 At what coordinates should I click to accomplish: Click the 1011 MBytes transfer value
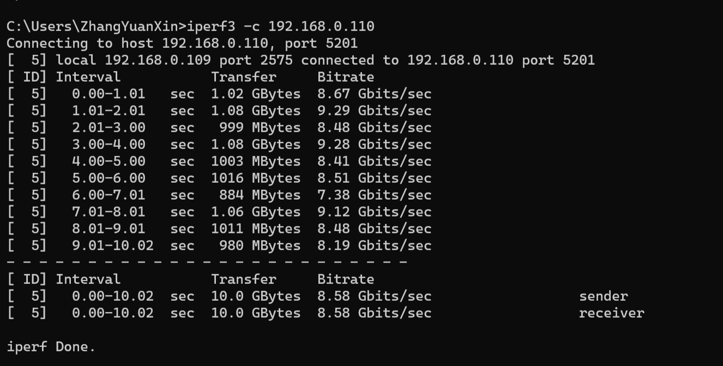(256, 228)
